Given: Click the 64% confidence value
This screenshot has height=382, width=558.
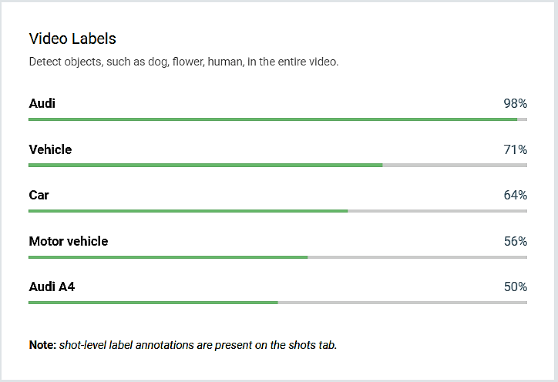Looking at the screenshot, I should click(x=515, y=195).
